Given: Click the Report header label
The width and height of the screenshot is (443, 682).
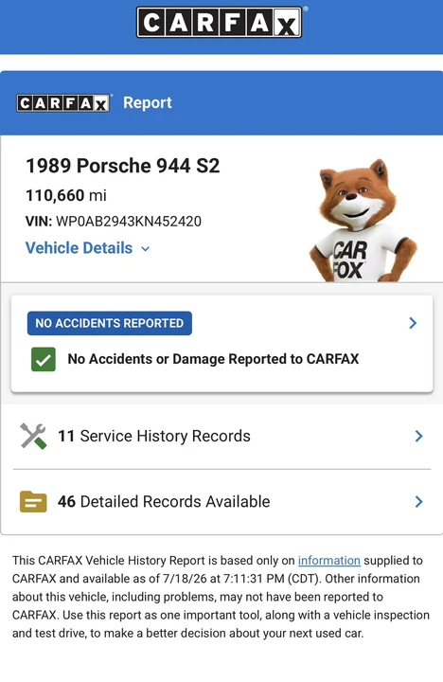Looking at the screenshot, I should pos(148,102).
